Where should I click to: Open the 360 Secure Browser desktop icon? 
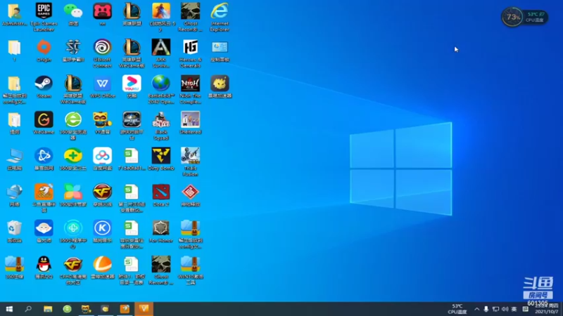pyautogui.click(x=73, y=126)
